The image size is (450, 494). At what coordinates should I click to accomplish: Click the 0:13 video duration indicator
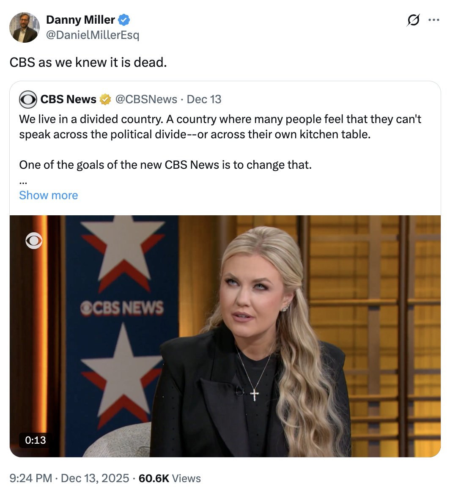pos(35,440)
